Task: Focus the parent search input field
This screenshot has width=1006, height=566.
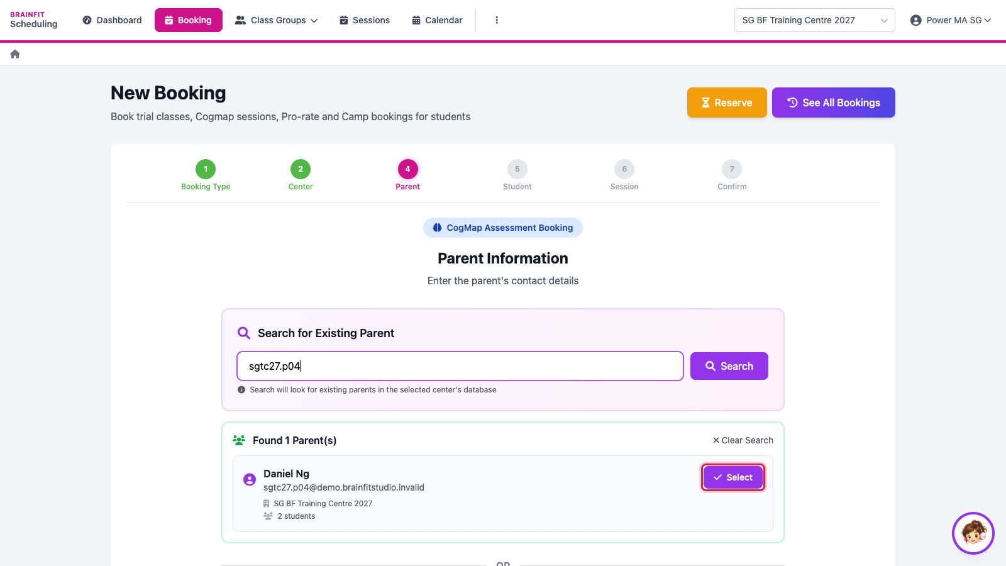Action: [460, 366]
